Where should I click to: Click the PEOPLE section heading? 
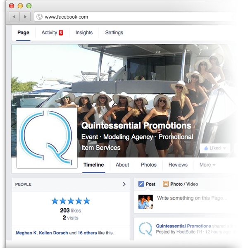pos(23,184)
